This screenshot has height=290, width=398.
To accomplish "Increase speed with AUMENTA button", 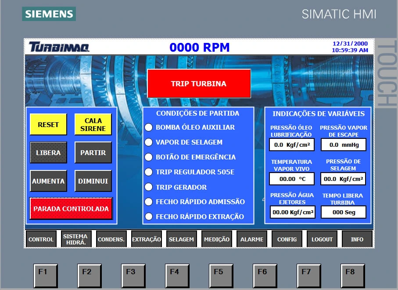I will click(48, 181).
